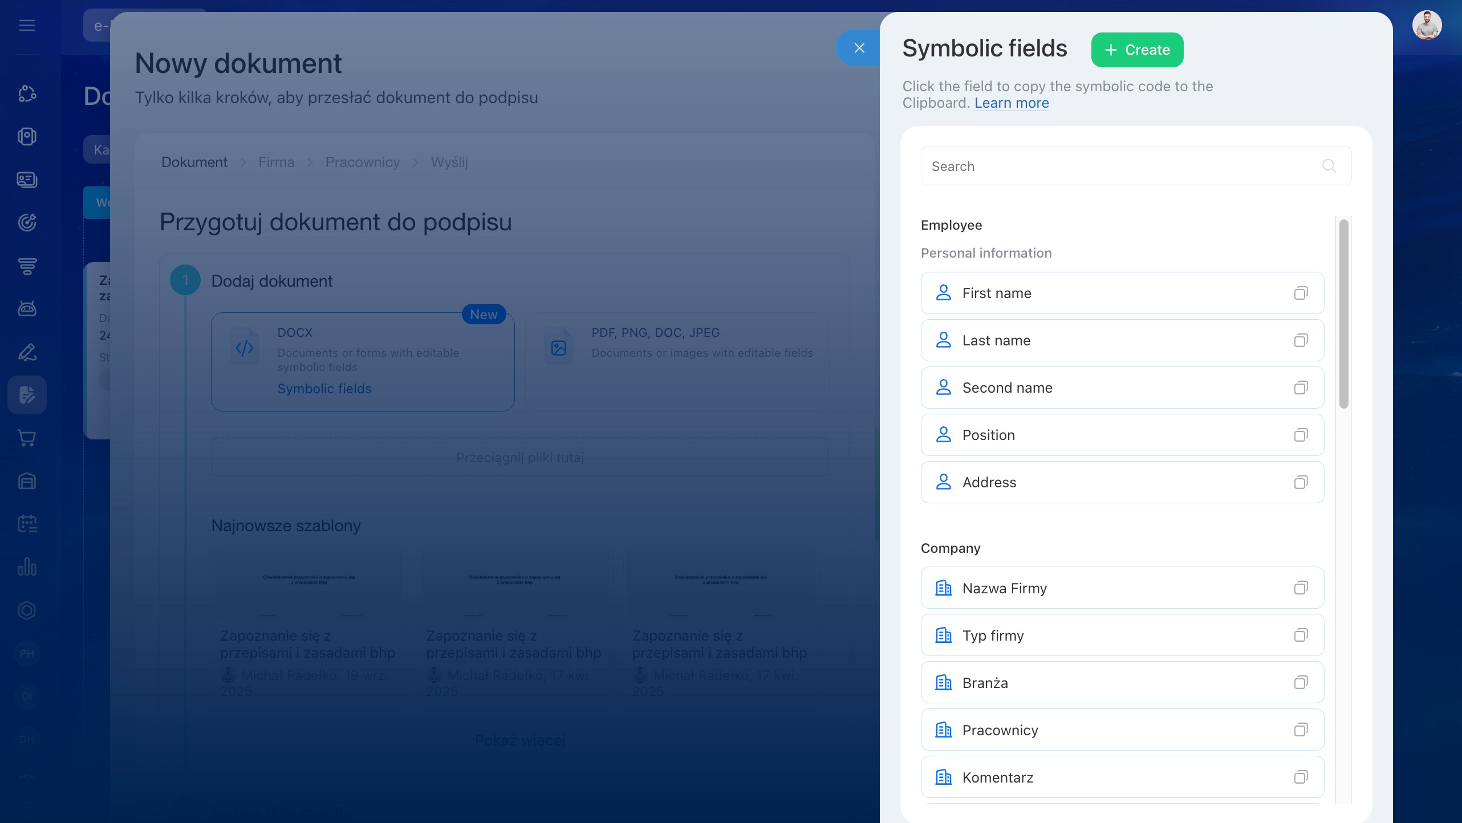
Task: Open the hamburger menu in sidebar
Action: [x=27, y=25]
